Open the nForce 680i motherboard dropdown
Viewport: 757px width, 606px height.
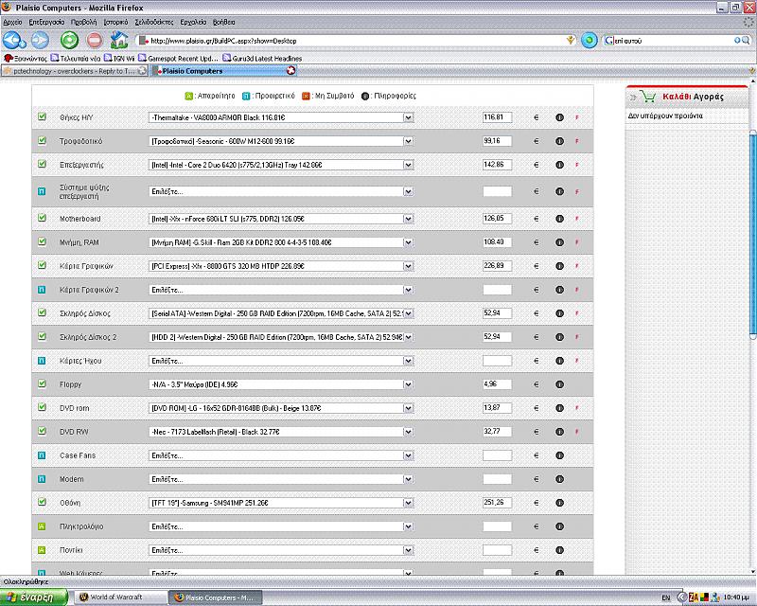281,219
